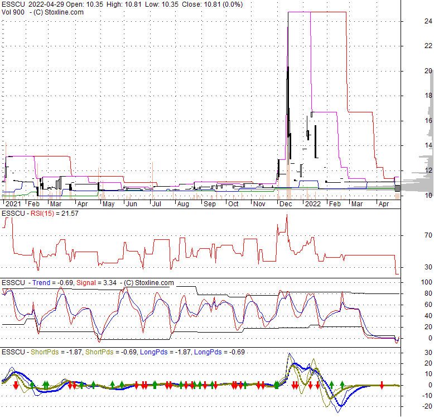
Task: Click the Signal value '3.34'
Action: pos(110,283)
